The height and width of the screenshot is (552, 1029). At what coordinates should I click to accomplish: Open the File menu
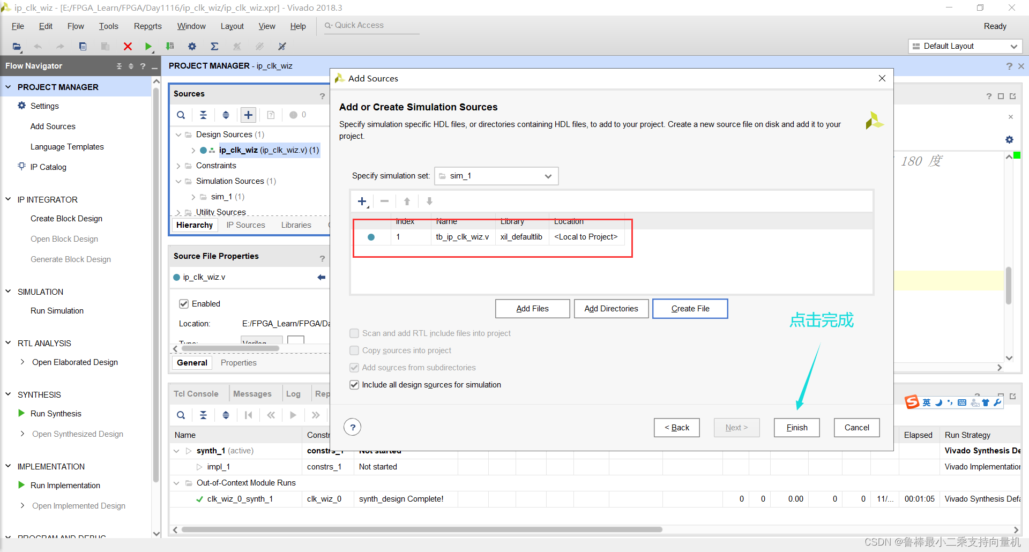(18, 26)
